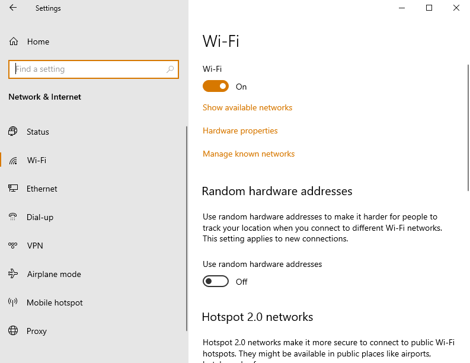Turn off the Wi-Fi toggle
This screenshot has width=470, height=363.
pos(216,87)
